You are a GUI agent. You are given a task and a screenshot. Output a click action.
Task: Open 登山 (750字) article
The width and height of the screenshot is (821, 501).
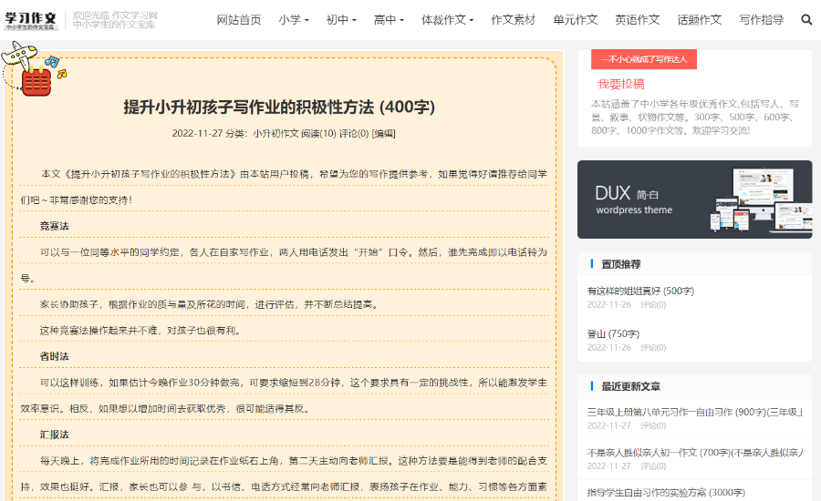pyautogui.click(x=613, y=333)
